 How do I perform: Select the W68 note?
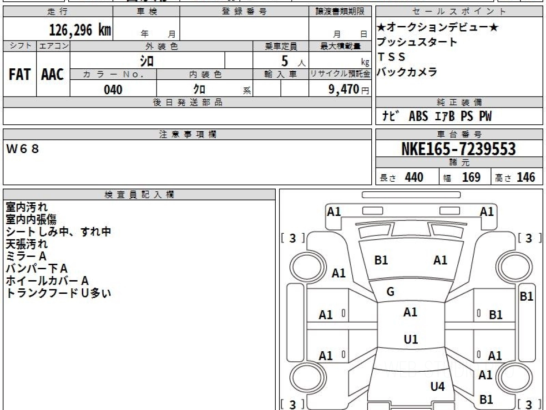pos(23,149)
